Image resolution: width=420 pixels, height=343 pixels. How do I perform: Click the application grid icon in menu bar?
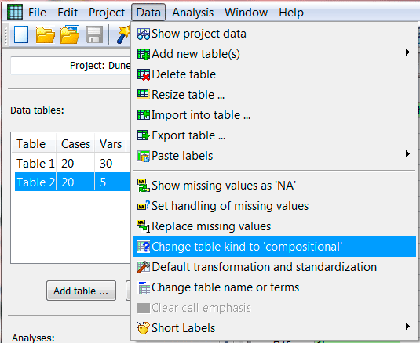coord(15,12)
